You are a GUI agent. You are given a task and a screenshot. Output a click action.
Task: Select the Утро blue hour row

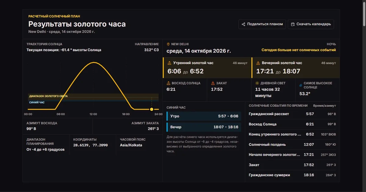(x=204, y=116)
